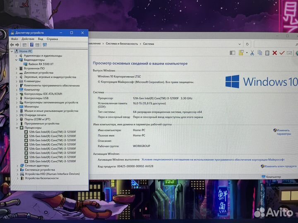
Task: Expand the Контроллеры USB category
Action: point(17,98)
